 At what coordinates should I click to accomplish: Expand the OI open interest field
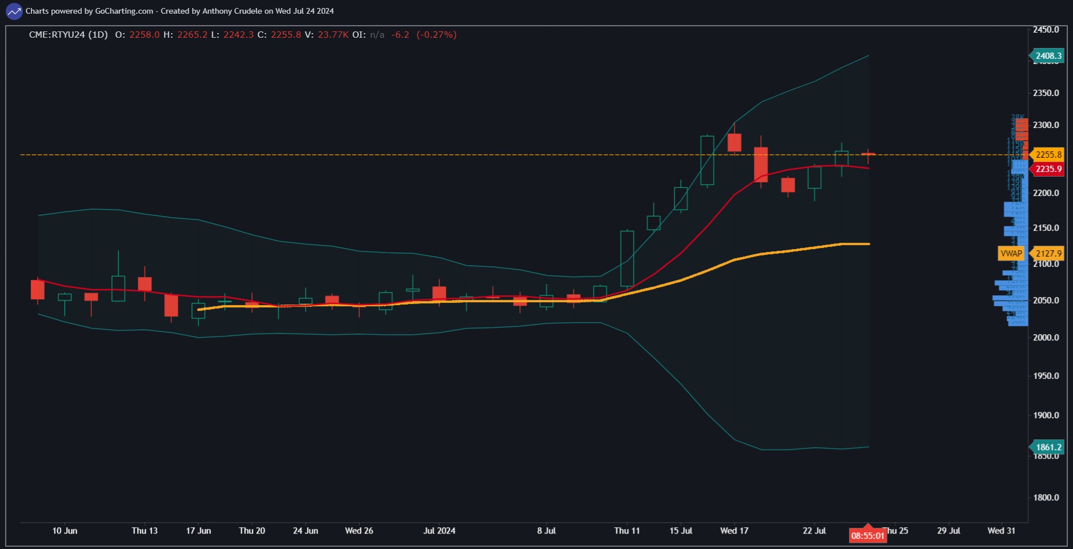[x=357, y=34]
